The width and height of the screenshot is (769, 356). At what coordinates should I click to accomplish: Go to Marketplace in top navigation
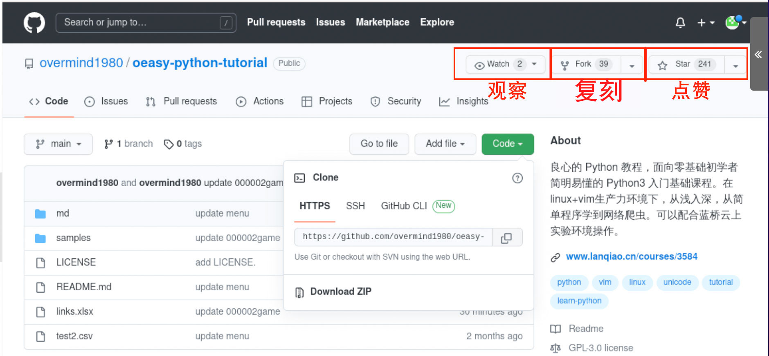(382, 22)
